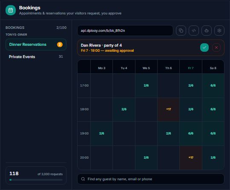
Task: Select Private Events in sidebar
Action: (36, 57)
